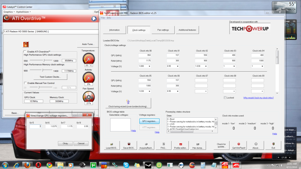Open uTorrent from the taskbar
This screenshot has height=169, width=301.
point(93,165)
